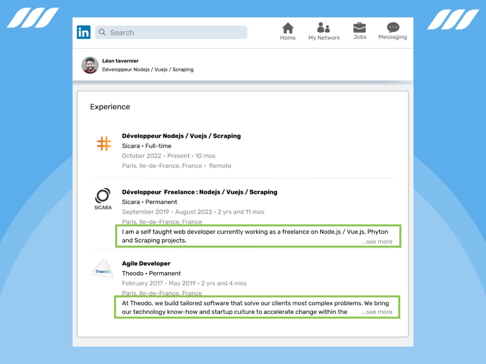
Task: Select the Développeur Nodejs job entry
Action: point(182,136)
